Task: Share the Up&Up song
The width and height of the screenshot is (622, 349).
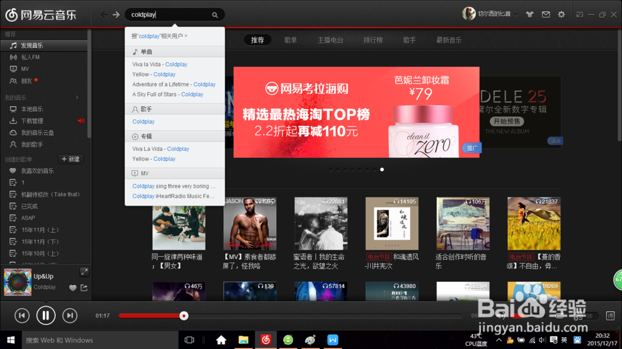Action: click(x=84, y=288)
